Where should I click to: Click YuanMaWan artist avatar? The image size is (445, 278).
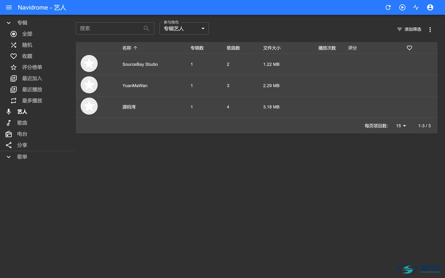[x=89, y=85]
